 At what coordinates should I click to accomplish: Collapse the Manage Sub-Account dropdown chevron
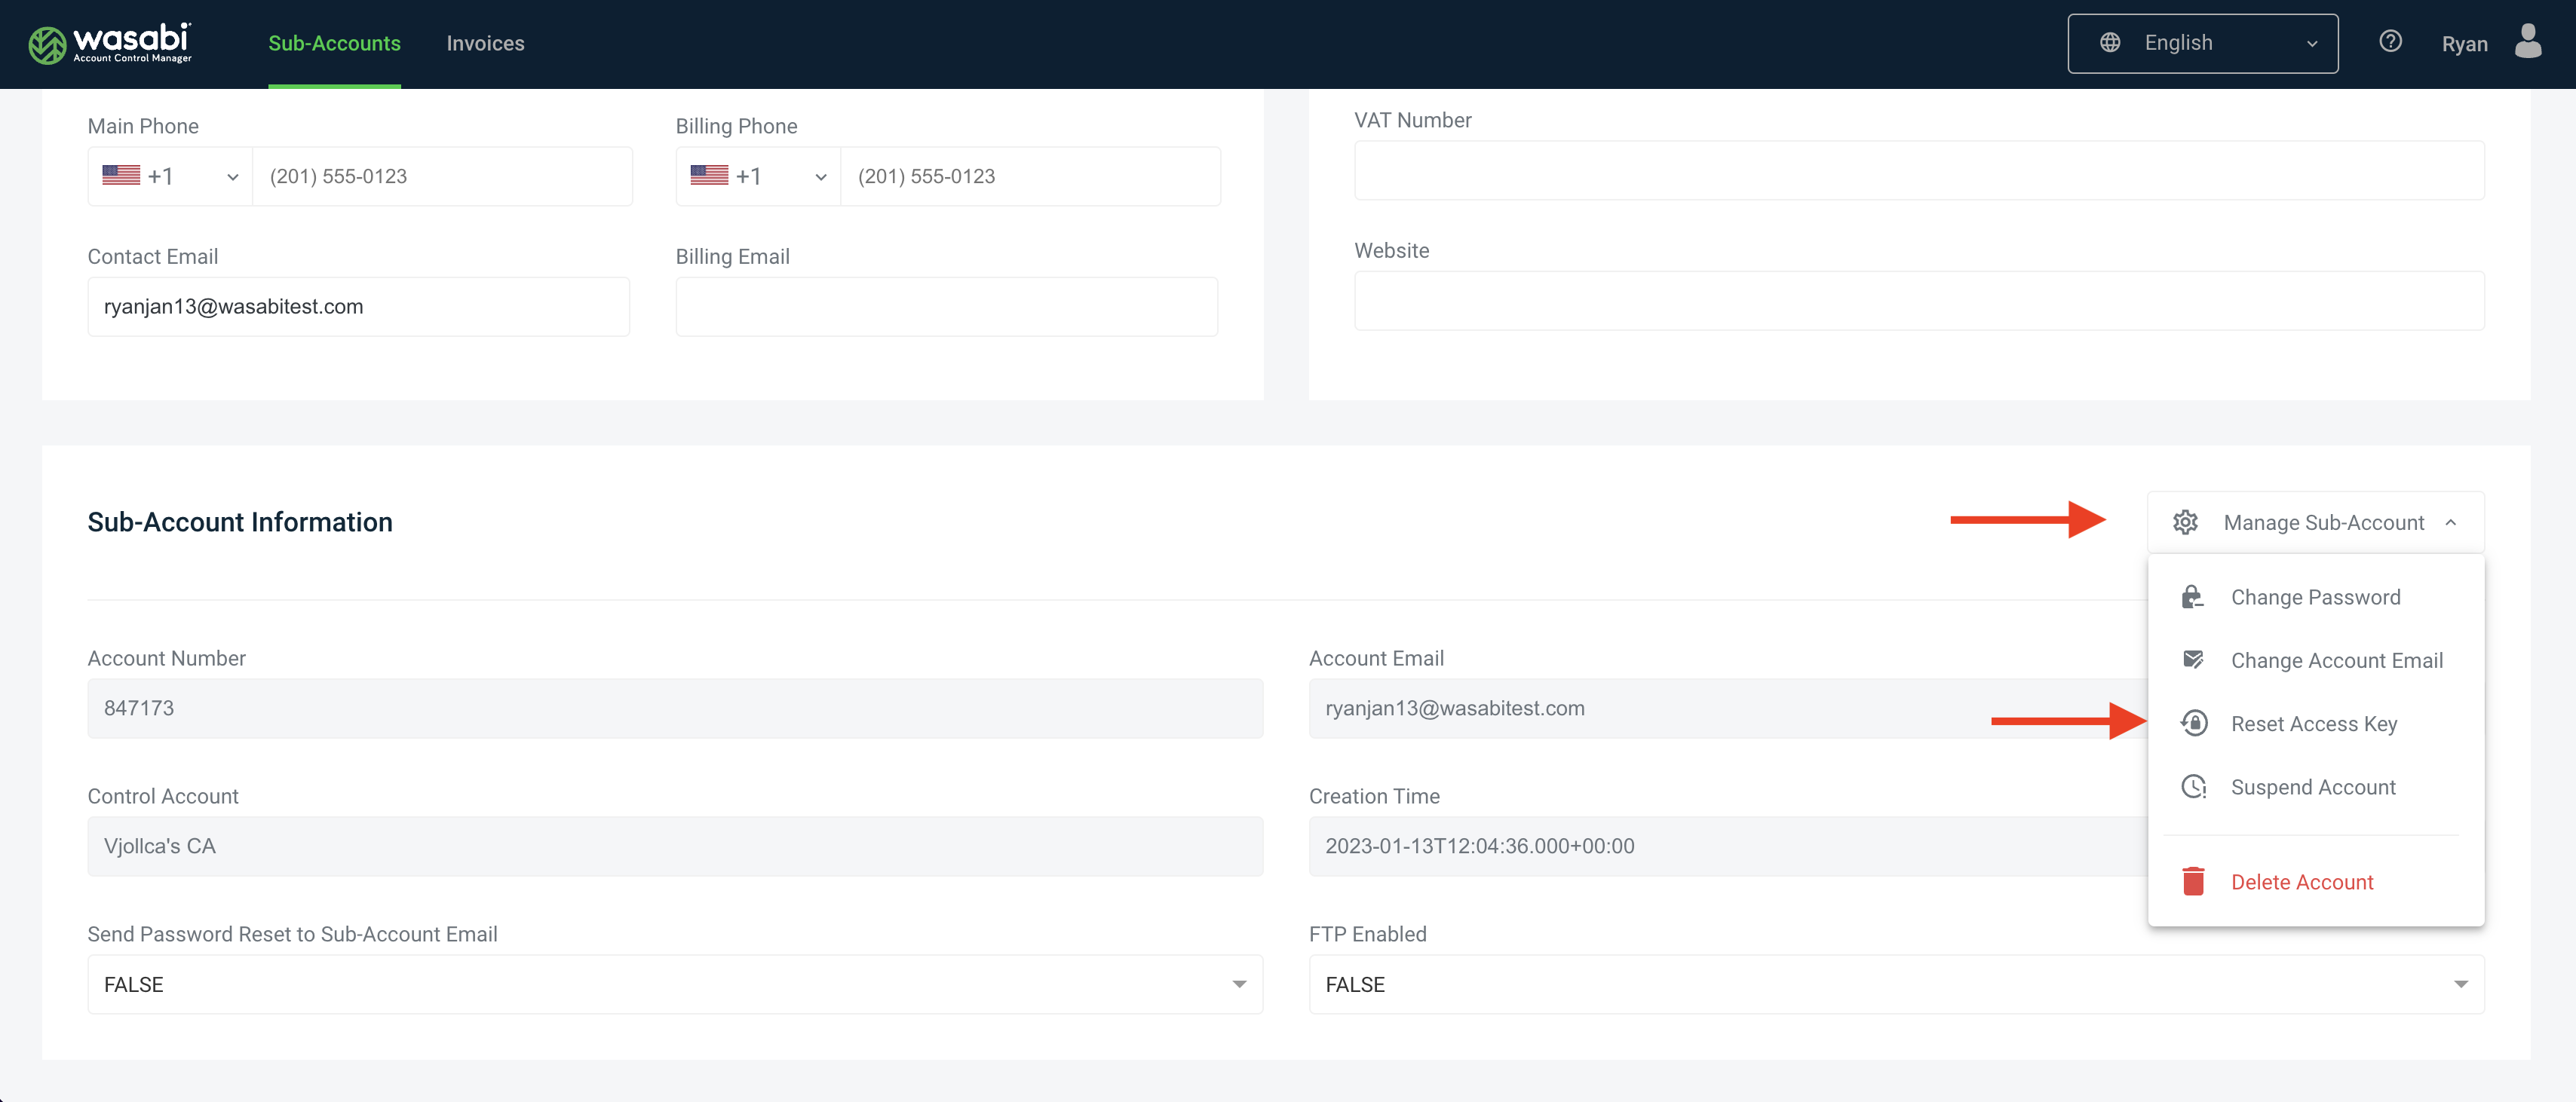coord(2451,522)
